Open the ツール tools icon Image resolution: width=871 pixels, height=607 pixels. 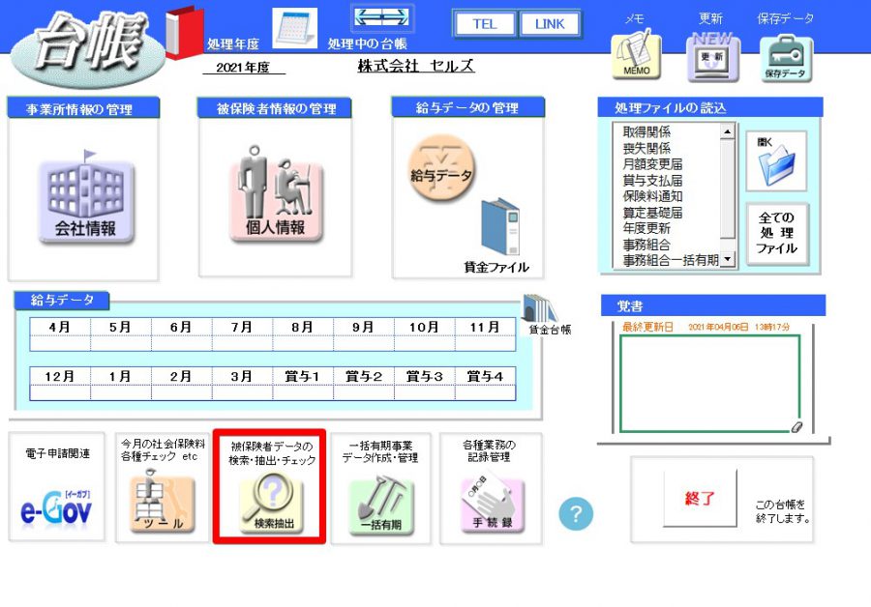(162, 503)
